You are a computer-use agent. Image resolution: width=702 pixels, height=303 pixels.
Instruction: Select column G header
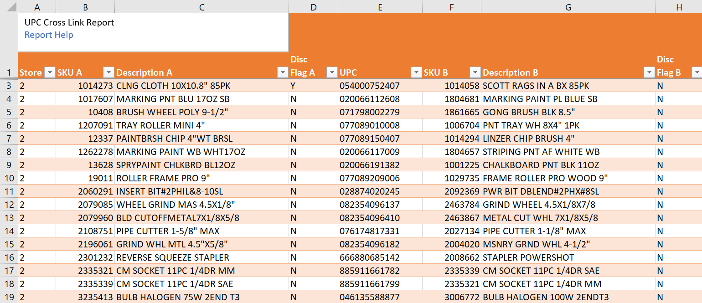point(568,6)
